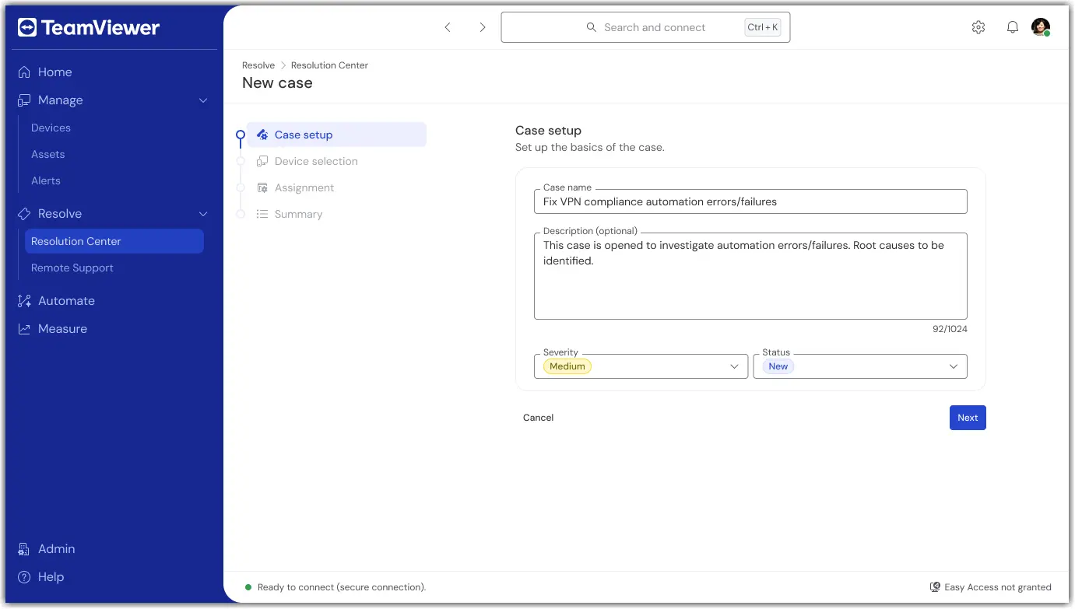Click the Medium severity badge
The image size is (1075, 609).
tap(567, 366)
